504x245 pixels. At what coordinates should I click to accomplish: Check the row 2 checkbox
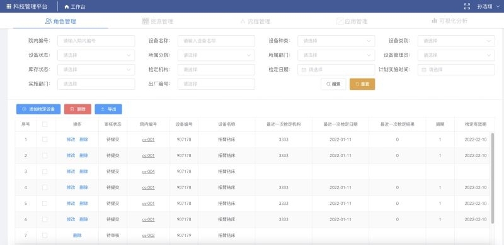click(x=45, y=156)
